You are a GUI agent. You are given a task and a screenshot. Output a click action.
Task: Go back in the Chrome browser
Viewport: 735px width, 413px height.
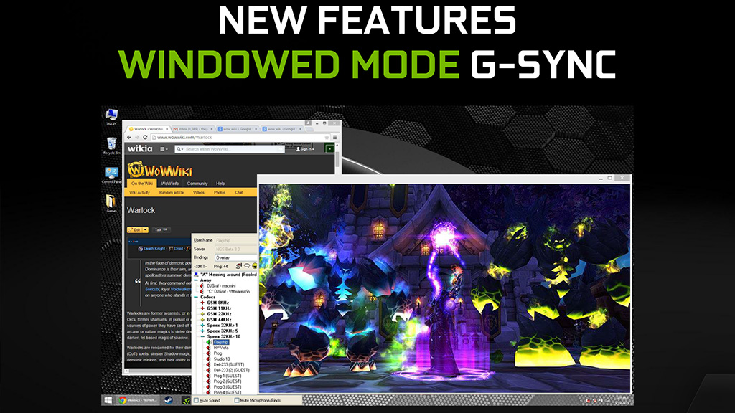[129, 137]
